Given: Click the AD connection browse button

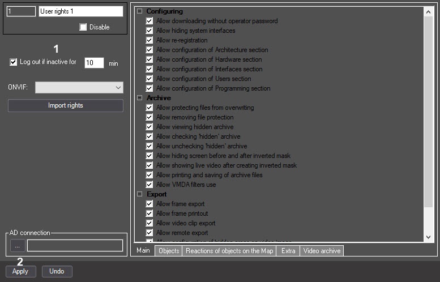Looking at the screenshot, I should tap(18, 246).
